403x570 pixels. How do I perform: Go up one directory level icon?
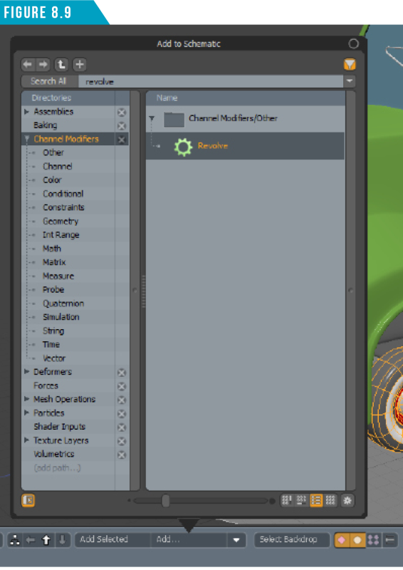61,65
